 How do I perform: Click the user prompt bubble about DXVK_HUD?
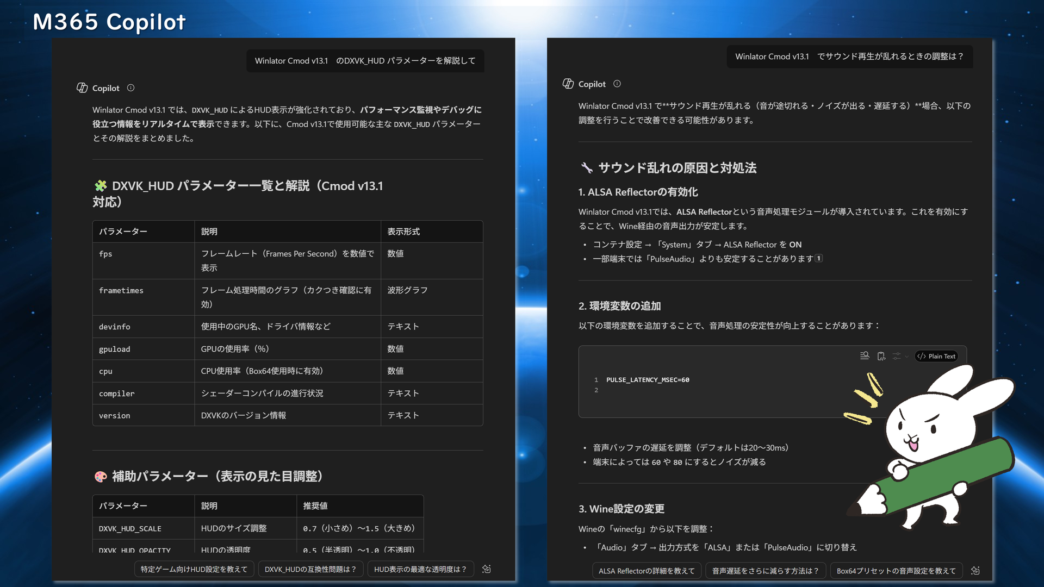point(365,61)
